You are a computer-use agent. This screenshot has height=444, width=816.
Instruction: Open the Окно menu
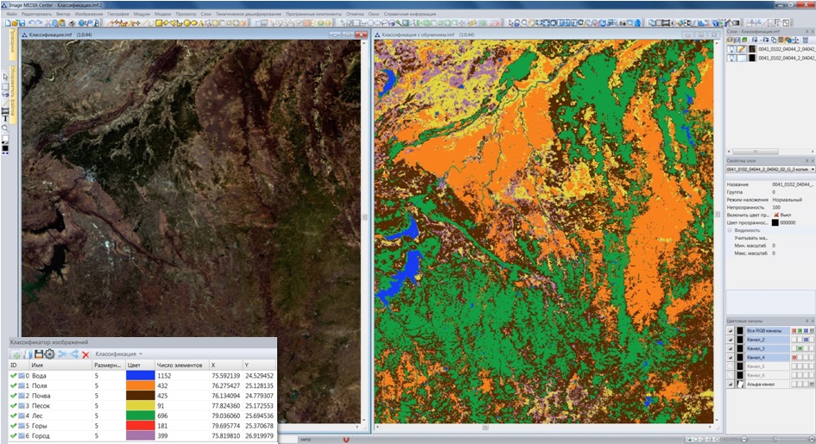point(374,14)
